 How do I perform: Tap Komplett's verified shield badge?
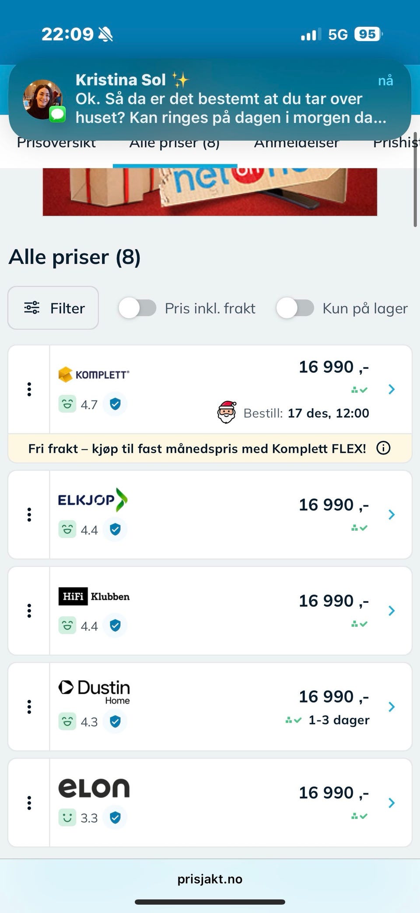pos(115,404)
